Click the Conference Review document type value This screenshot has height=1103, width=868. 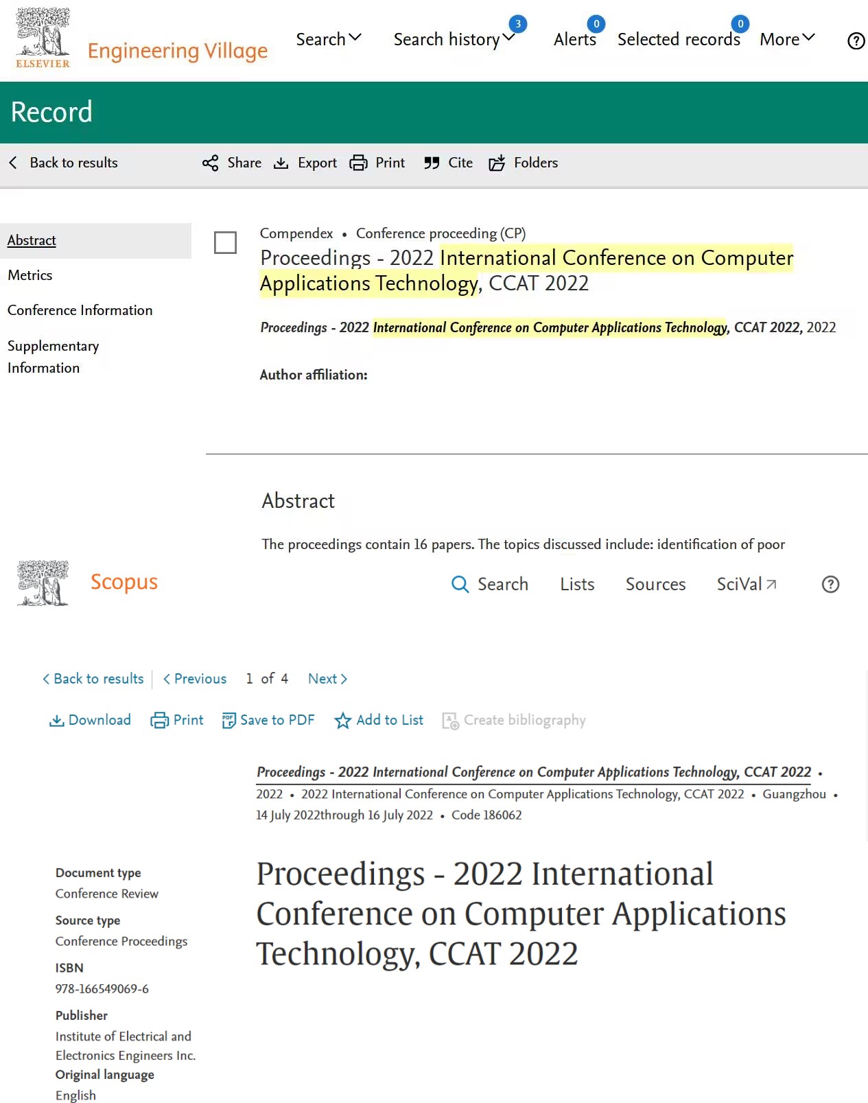(107, 894)
